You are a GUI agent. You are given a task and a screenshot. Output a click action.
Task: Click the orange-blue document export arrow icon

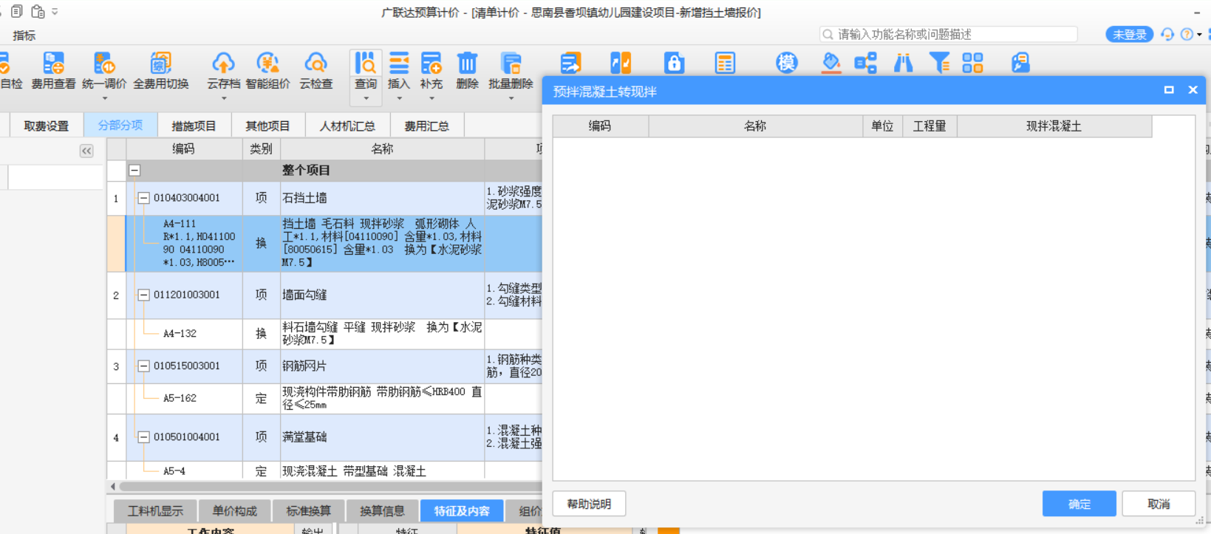(x=570, y=64)
